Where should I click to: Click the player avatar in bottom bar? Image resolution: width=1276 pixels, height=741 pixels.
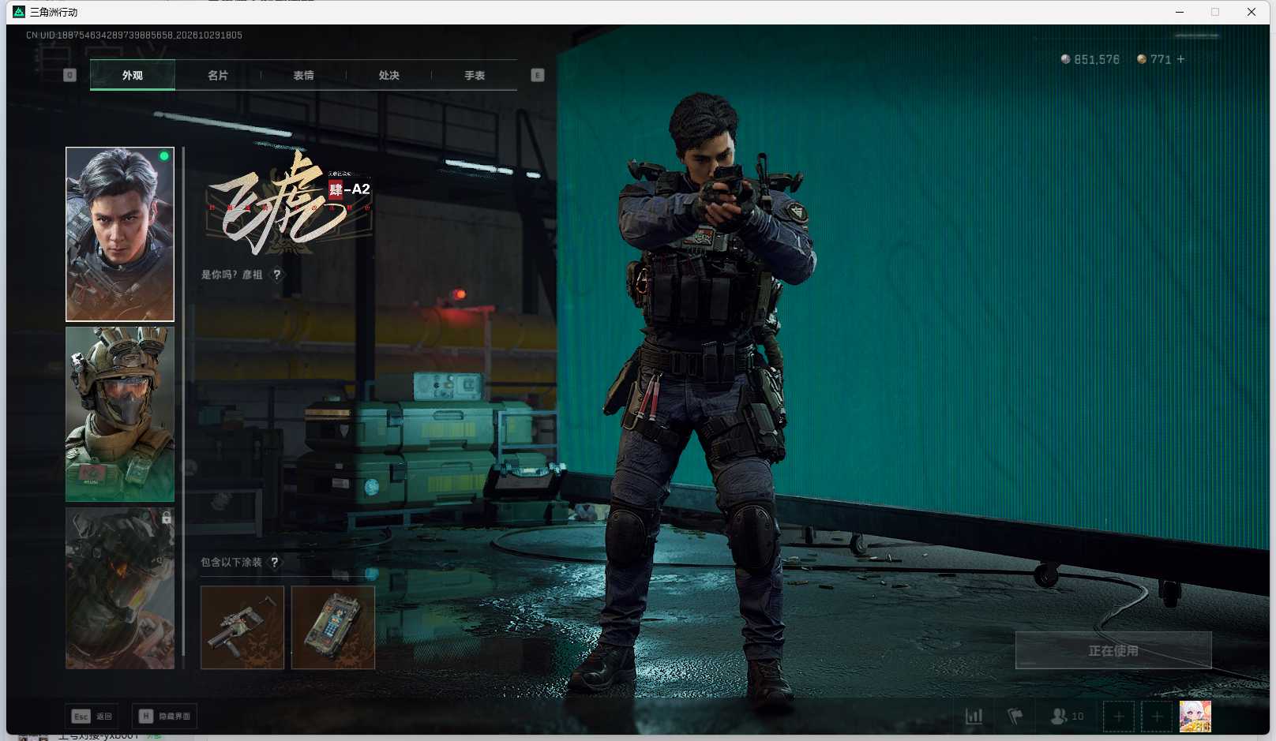point(1195,717)
